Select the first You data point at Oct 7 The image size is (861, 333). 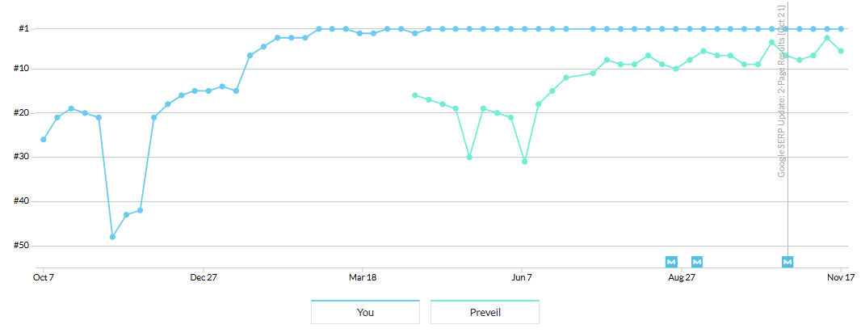[x=44, y=140]
